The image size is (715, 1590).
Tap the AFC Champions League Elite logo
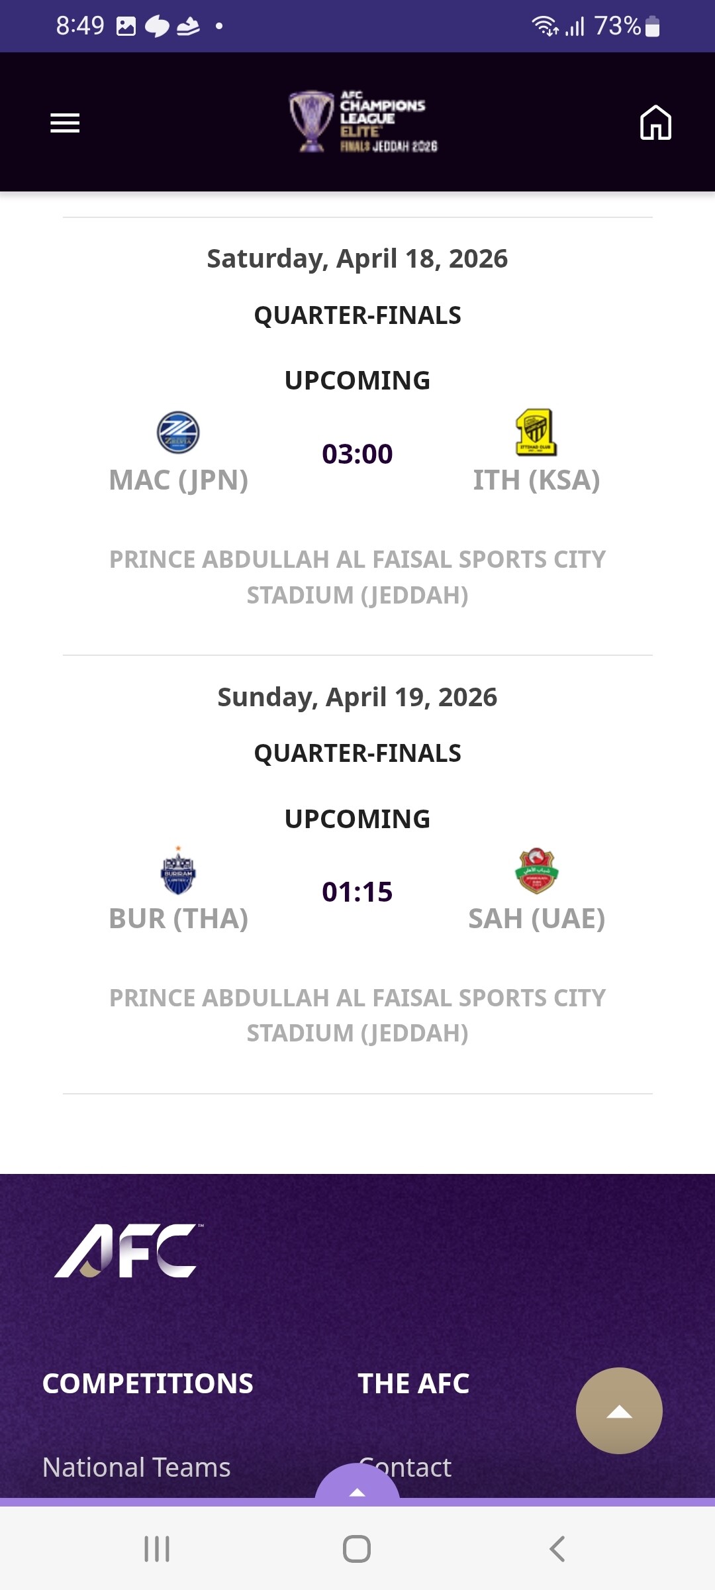363,122
